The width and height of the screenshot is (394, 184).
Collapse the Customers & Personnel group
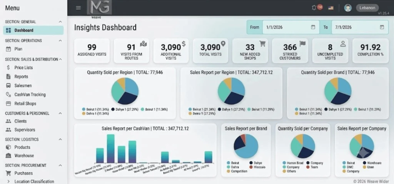click(x=60, y=113)
